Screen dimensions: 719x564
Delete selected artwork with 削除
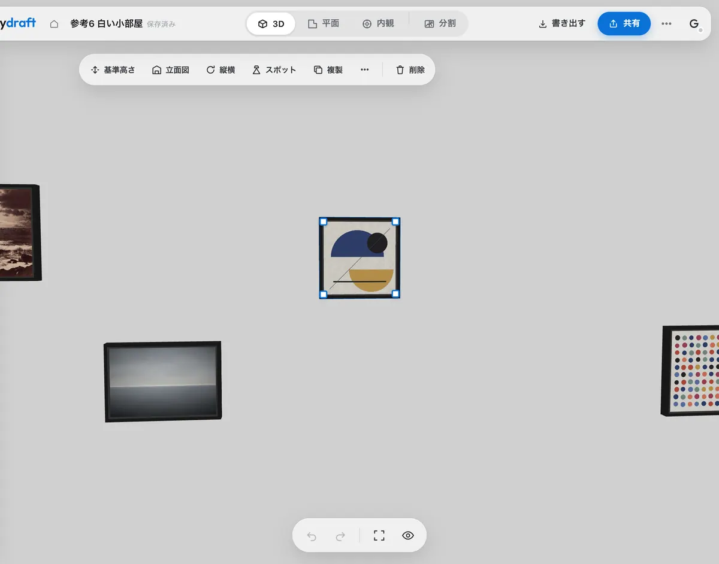(x=410, y=69)
